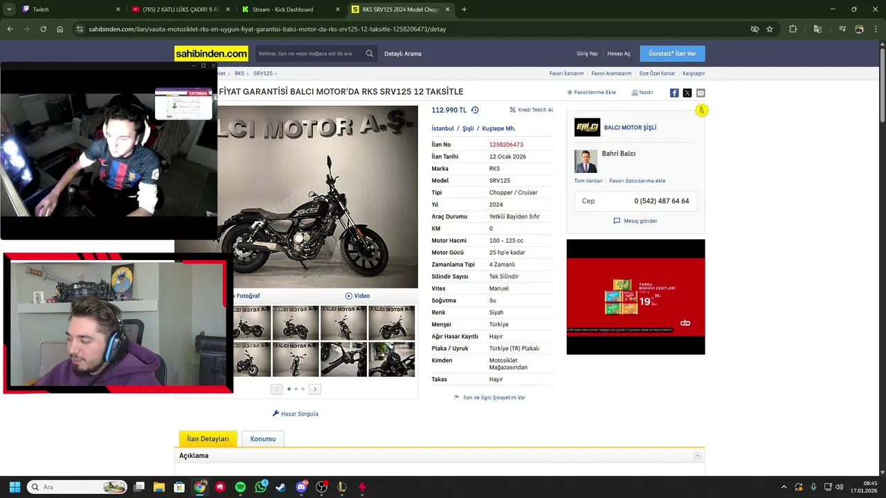Open WhatsApp from the taskbar

point(261,487)
